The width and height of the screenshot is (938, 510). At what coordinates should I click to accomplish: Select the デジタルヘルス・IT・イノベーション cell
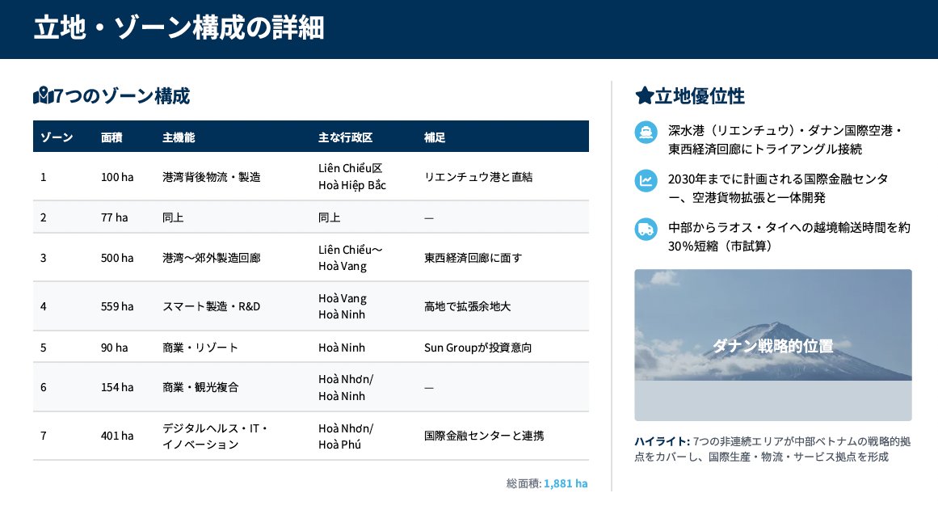216,436
